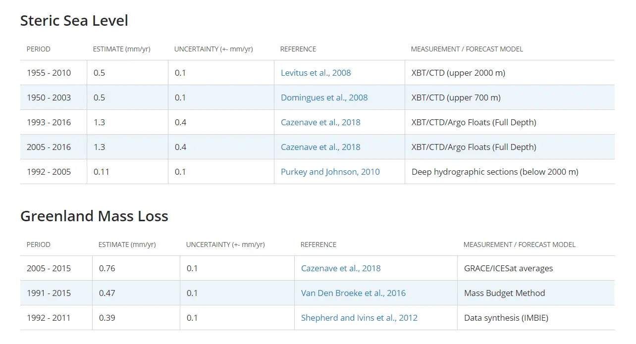Click the Greenland Mass Loss heading
Screen dimensions: 636x344
tap(94, 216)
